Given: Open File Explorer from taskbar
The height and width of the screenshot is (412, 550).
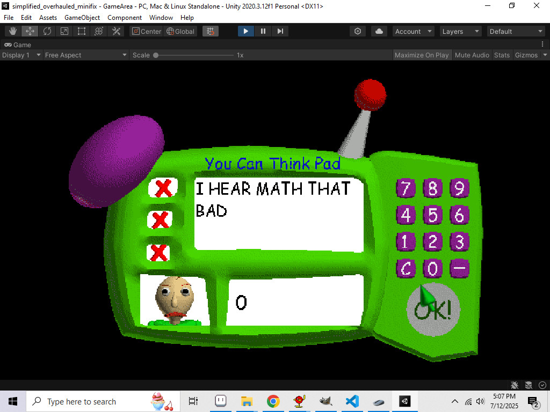Looking at the screenshot, I should (247, 401).
